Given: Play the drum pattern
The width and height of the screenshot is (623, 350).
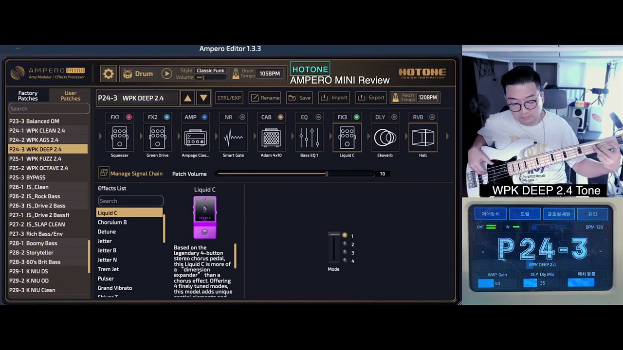Looking at the screenshot, I should pos(166,74).
